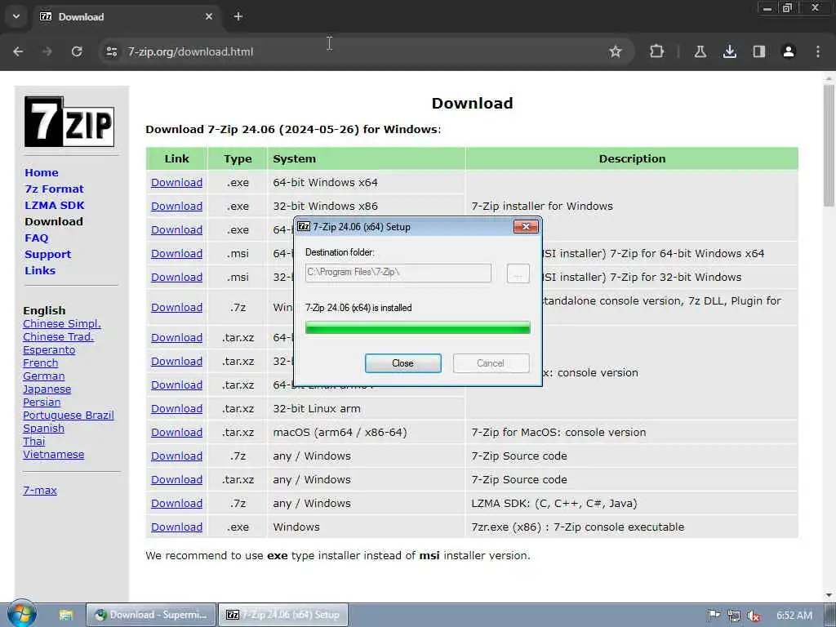
Task: Switch to Download - Supermium taskbar window
Action: pyautogui.click(x=151, y=615)
